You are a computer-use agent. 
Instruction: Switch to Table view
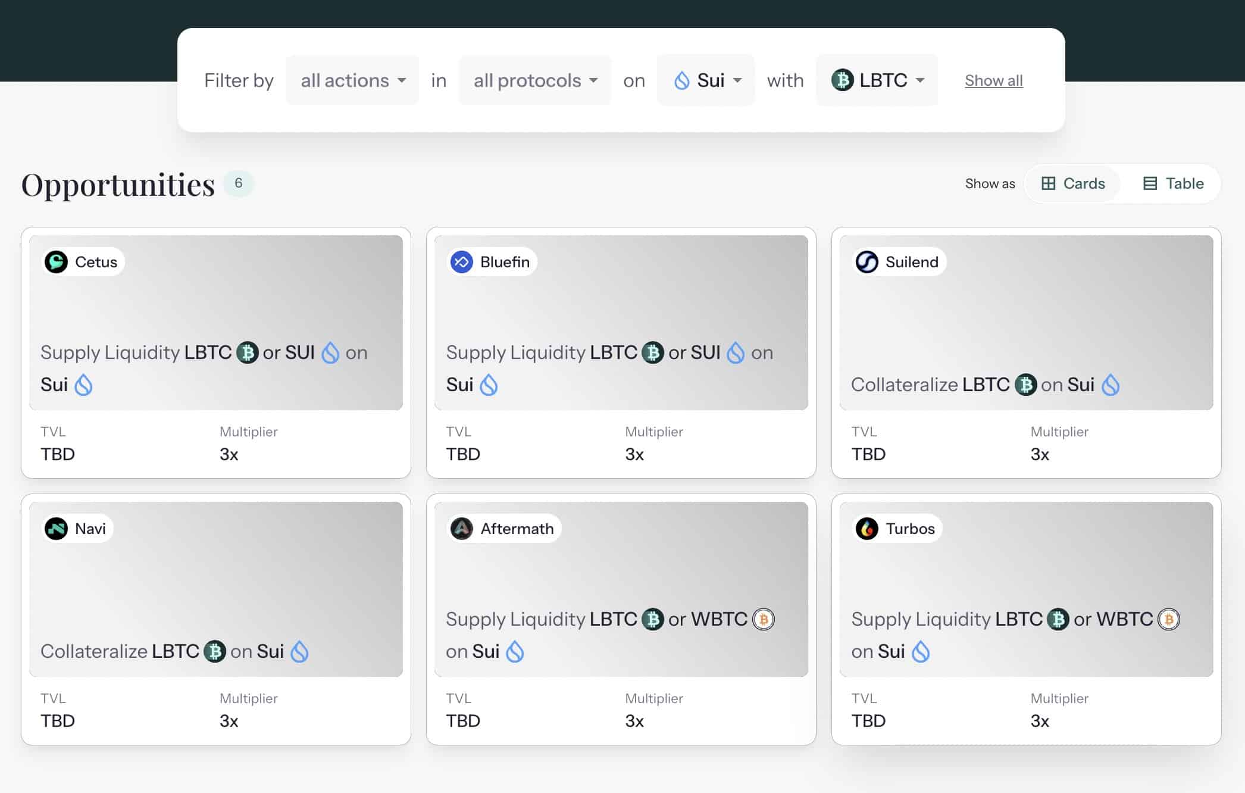pyautogui.click(x=1173, y=183)
